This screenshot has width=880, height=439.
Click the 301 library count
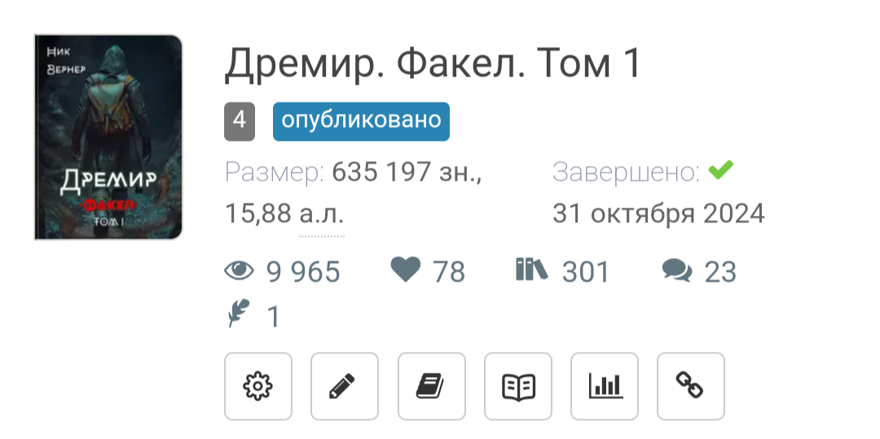click(x=585, y=272)
